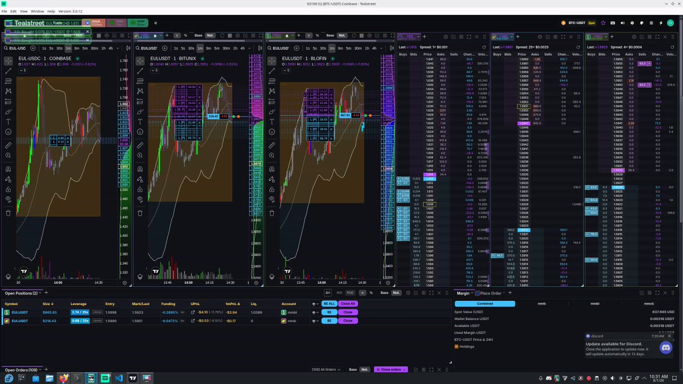Viewport: 683px width, 384px height.
Task: Open the layout grid icon in top bar
Action: pos(651,23)
